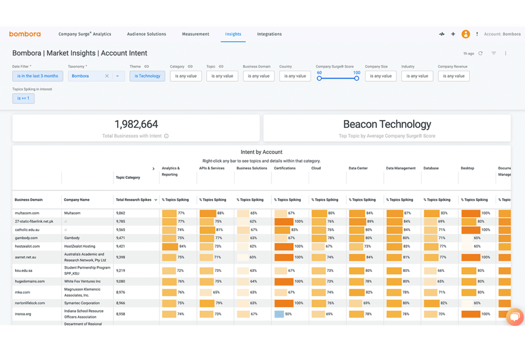Open Integrations menu

coord(269,34)
